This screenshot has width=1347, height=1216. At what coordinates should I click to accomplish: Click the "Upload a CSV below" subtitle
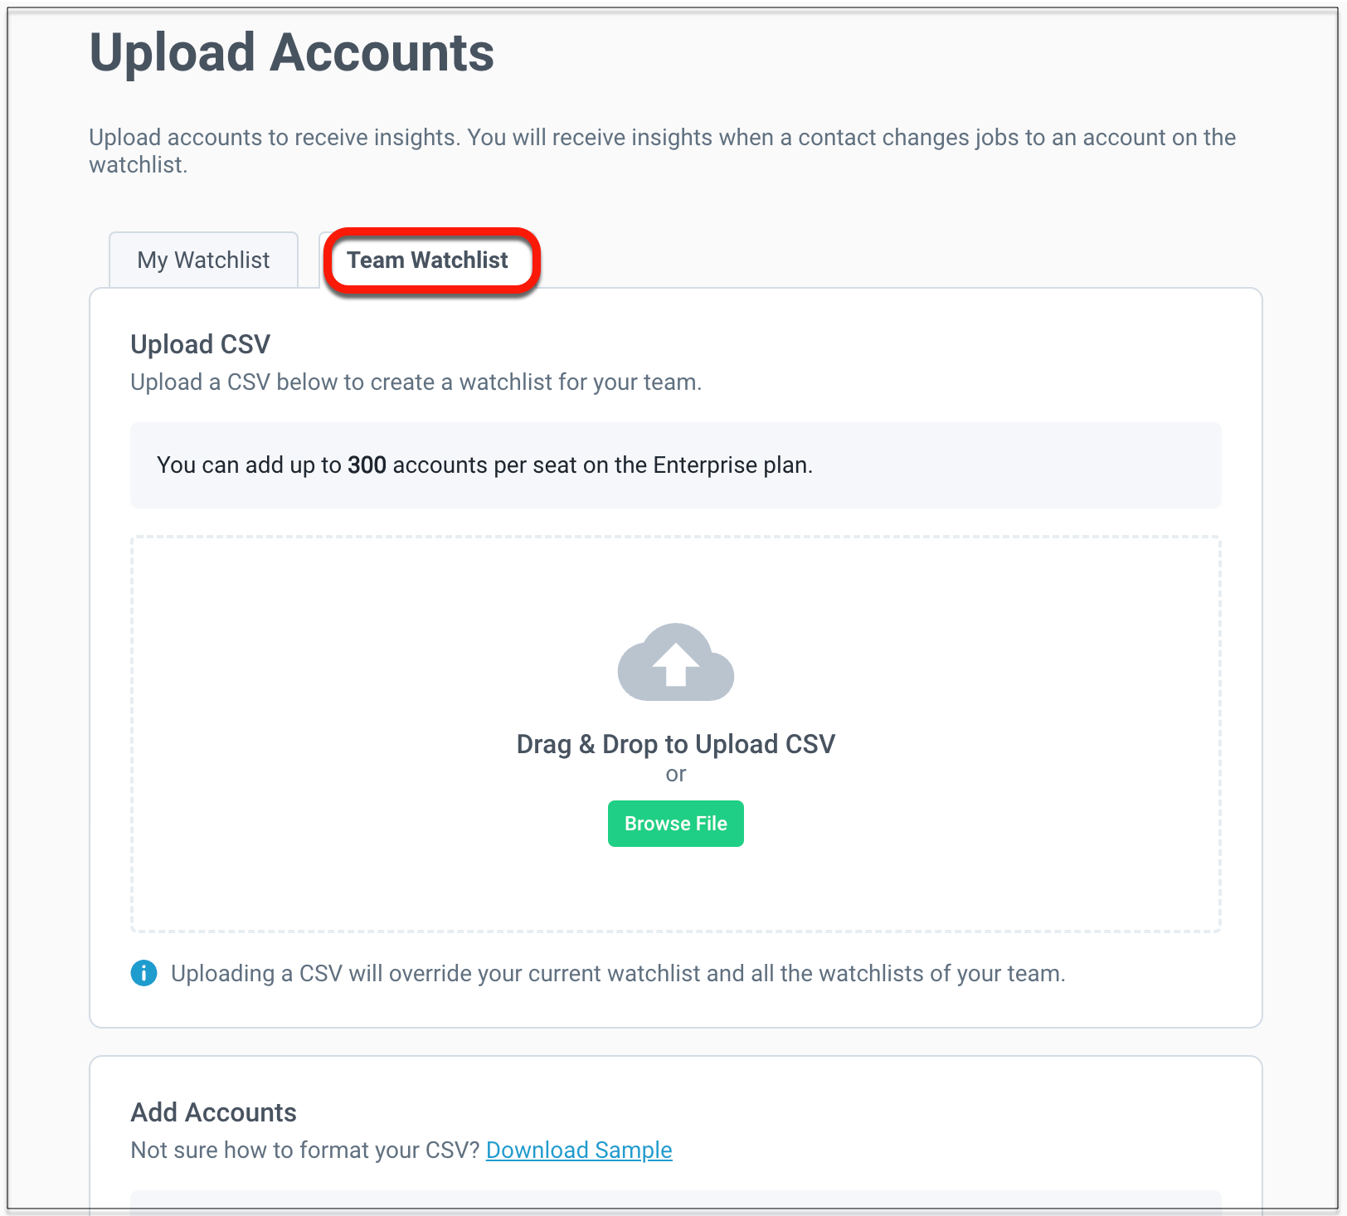point(416,382)
